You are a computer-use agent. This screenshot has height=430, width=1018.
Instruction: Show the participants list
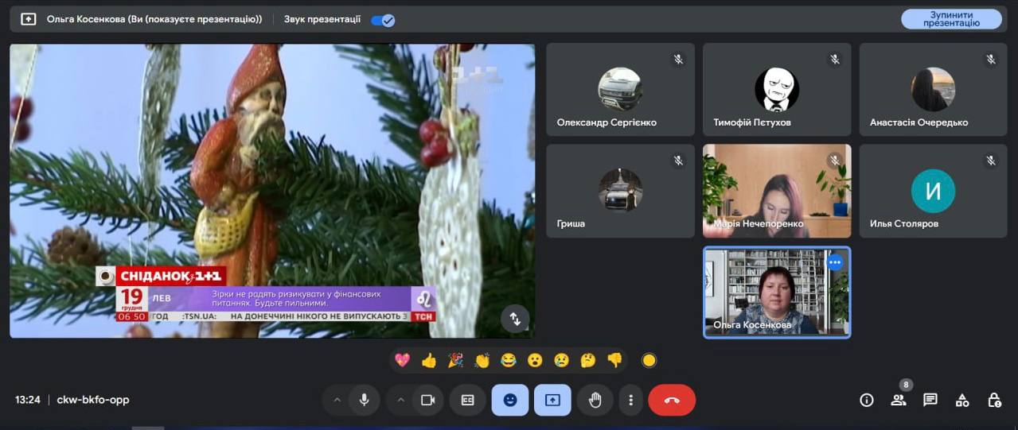click(x=899, y=400)
